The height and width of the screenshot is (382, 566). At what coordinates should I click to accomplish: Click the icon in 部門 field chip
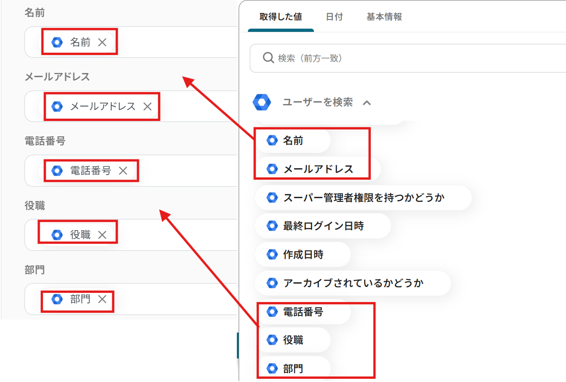pyautogui.click(x=57, y=299)
